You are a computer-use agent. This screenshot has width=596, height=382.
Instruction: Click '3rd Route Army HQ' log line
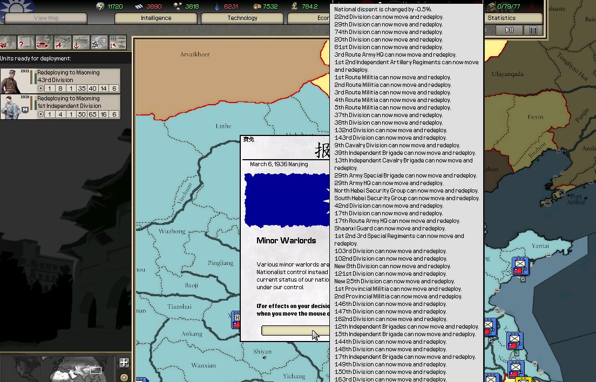395,54
